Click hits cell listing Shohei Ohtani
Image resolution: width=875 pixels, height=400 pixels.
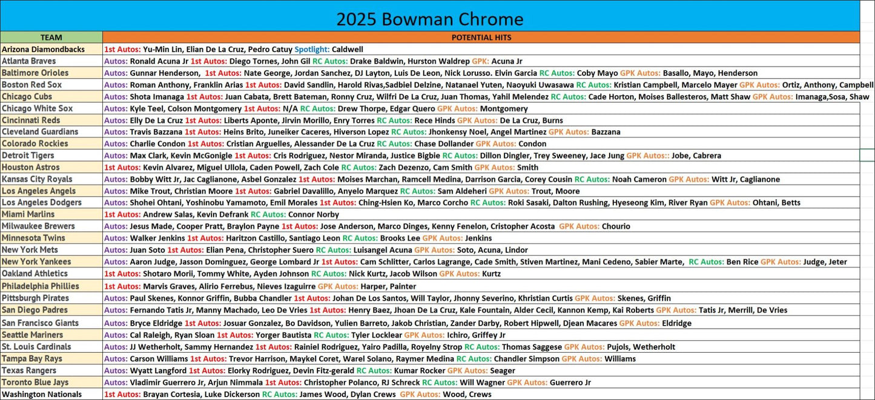[x=481, y=203]
